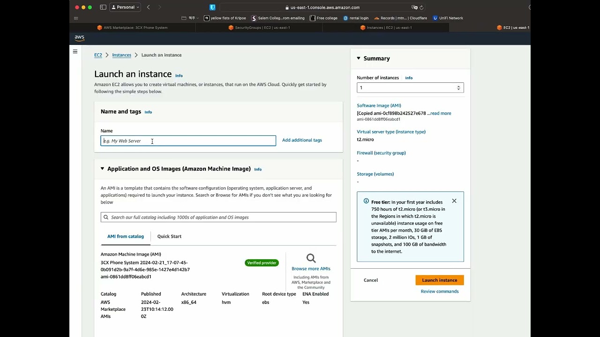Open the hamburger navigation menu
The height and width of the screenshot is (337, 600).
pos(75,51)
